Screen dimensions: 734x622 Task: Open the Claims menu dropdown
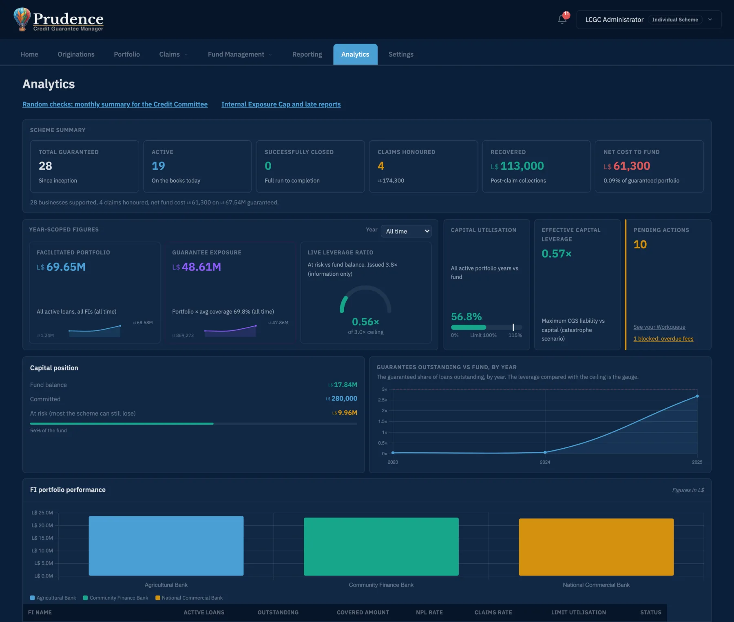174,54
